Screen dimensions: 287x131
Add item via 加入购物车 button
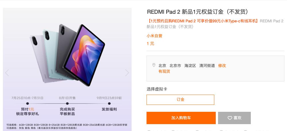tap(181, 118)
